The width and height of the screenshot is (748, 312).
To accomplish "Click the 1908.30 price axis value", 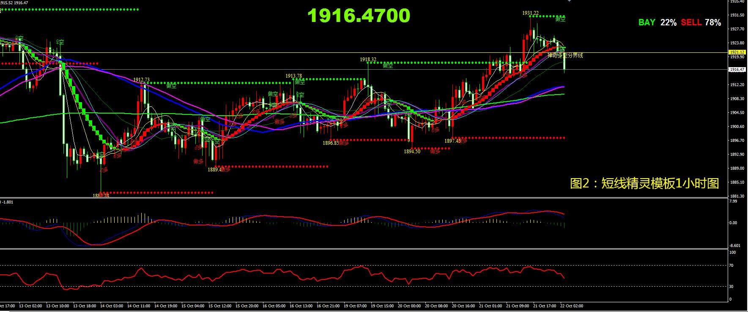I will pos(737,99).
